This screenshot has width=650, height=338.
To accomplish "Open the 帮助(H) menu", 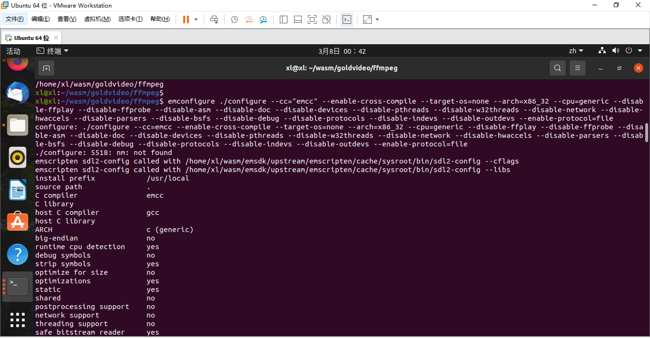I will click(160, 19).
